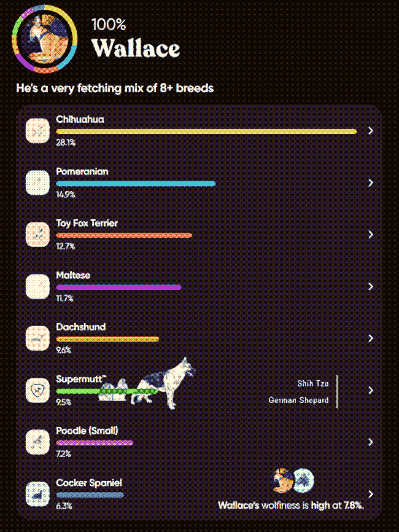Open Wallace's wolfiness result text
The image size is (399, 532).
tap(291, 505)
